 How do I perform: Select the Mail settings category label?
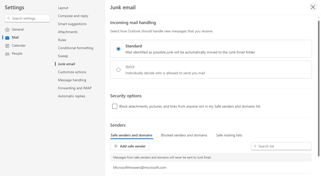(15, 37)
